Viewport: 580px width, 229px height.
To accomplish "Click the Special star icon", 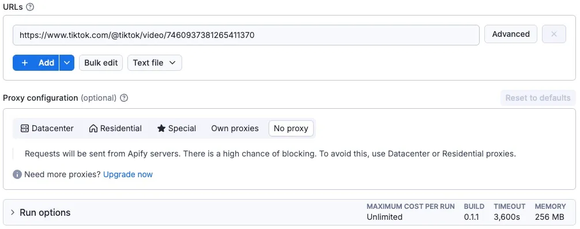I will [x=161, y=128].
